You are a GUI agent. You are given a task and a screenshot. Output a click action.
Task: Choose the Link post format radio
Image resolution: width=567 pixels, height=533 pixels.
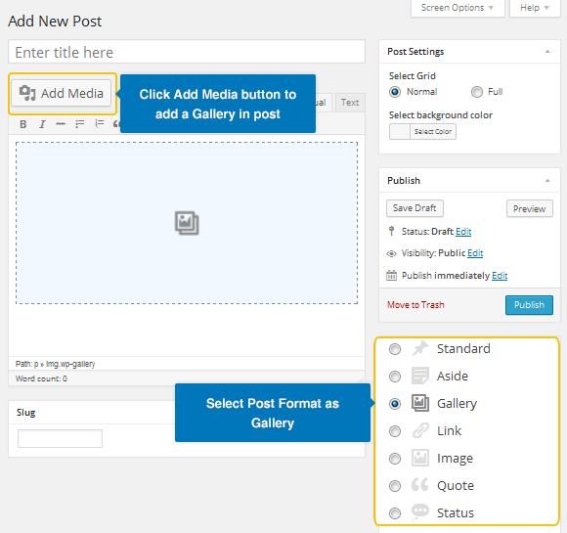pyautogui.click(x=395, y=431)
